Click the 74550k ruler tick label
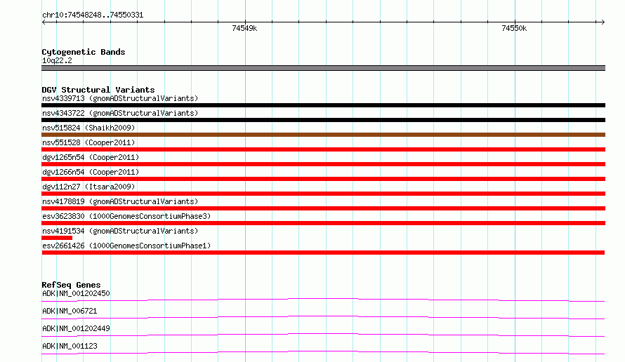 tap(514, 28)
